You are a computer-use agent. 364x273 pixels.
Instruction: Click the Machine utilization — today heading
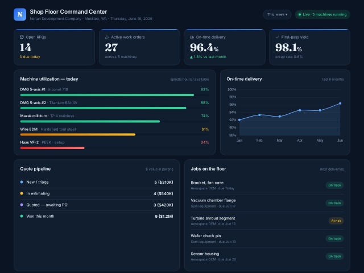pos(49,79)
